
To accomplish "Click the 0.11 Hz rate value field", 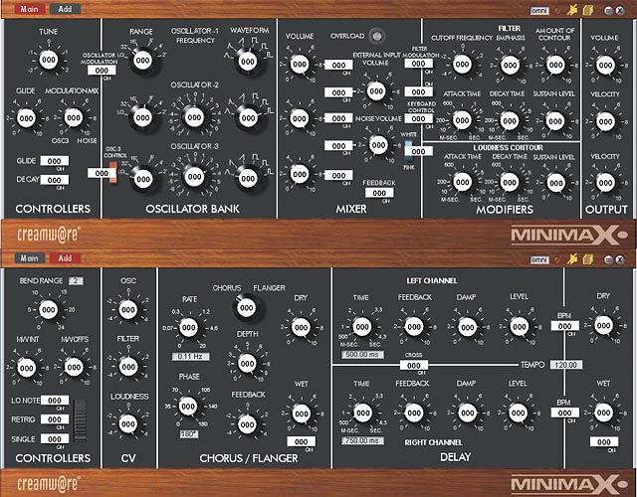I will (x=190, y=357).
